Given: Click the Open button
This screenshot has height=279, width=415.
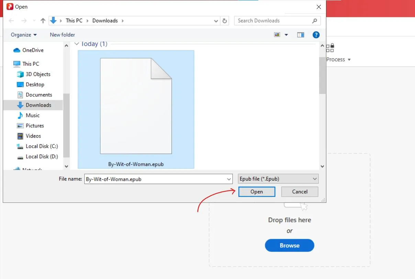Looking at the screenshot, I should 256,192.
